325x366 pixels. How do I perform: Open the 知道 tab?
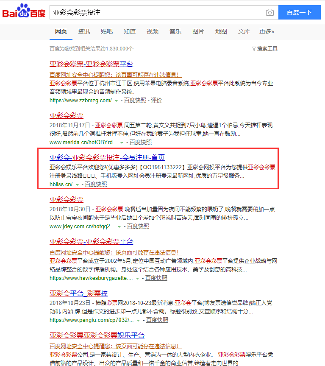[129, 31]
